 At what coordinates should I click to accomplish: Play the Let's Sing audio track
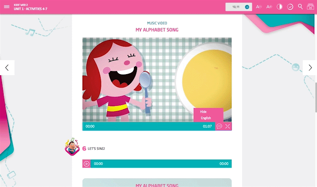(86, 164)
